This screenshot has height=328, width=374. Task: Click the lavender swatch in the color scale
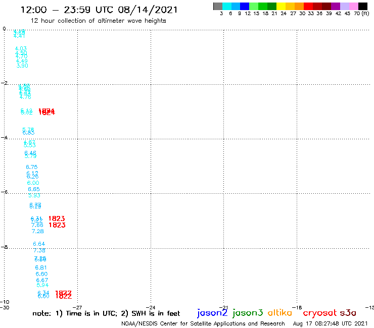[x=345, y=6]
